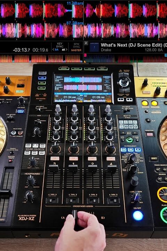The width and height of the screenshot is (167, 251).
Task: Turn the beat FX channel selector knob
Action: 133,168
